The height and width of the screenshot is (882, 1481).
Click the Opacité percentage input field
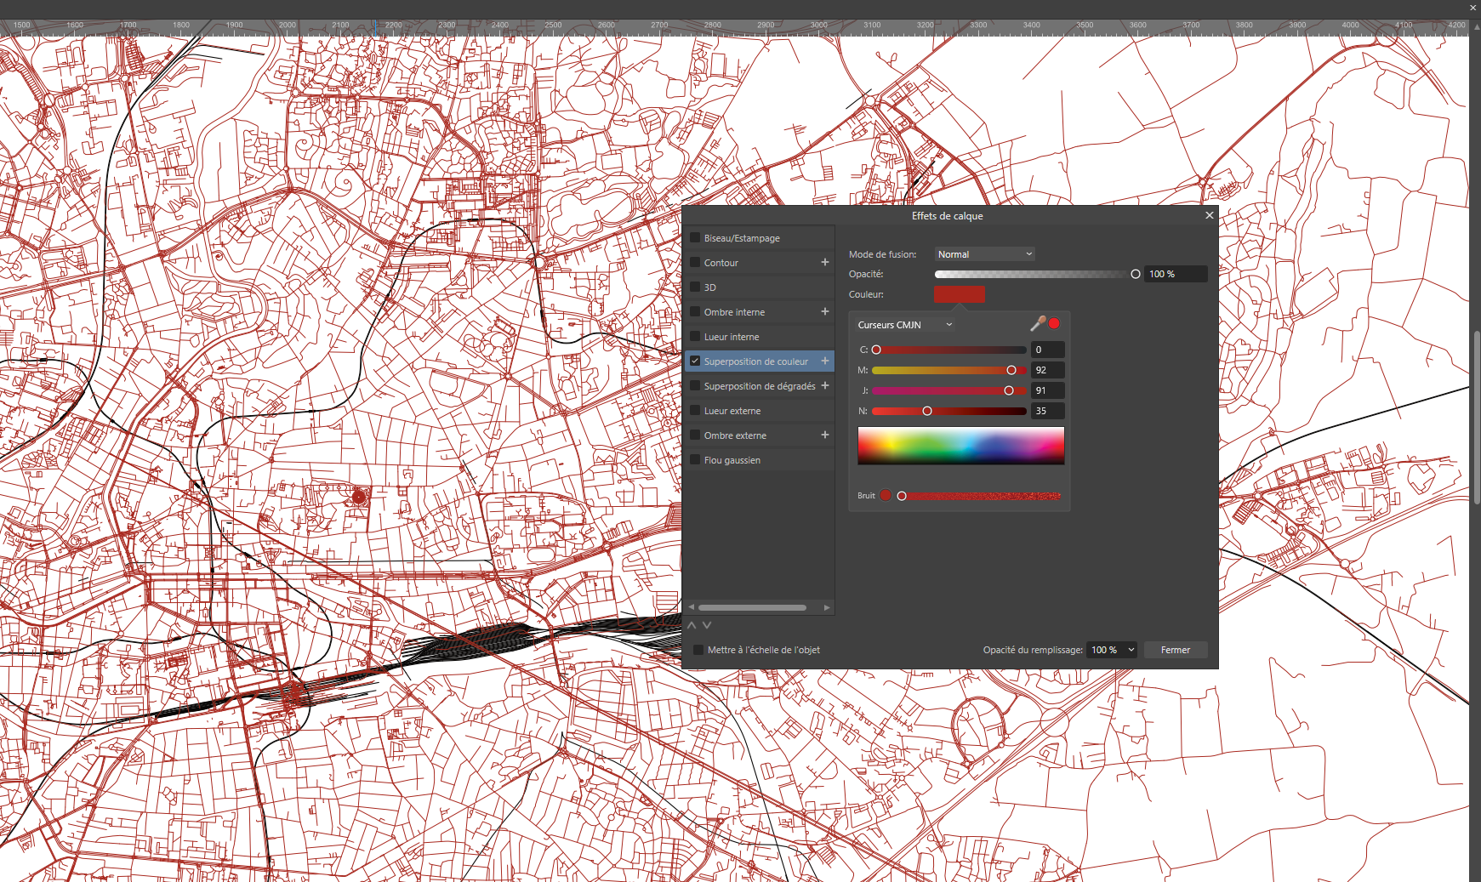pos(1175,274)
